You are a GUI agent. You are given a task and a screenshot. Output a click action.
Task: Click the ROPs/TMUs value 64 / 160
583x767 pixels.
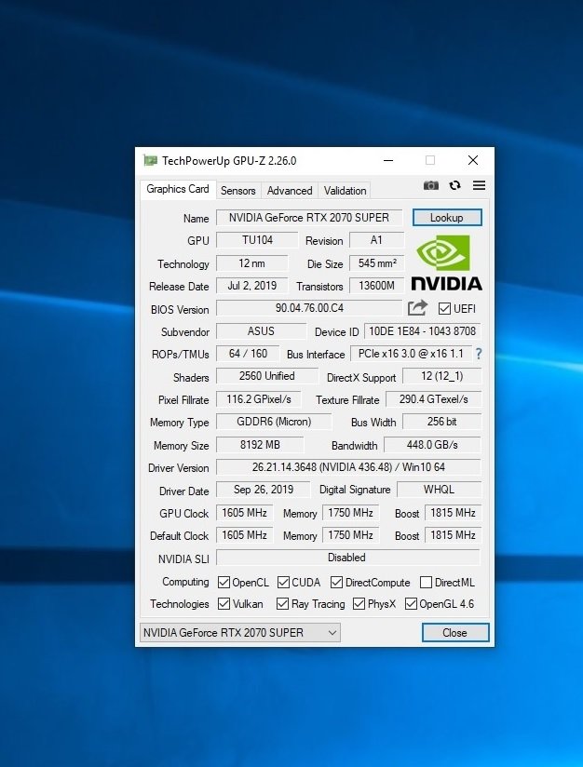[x=248, y=354]
